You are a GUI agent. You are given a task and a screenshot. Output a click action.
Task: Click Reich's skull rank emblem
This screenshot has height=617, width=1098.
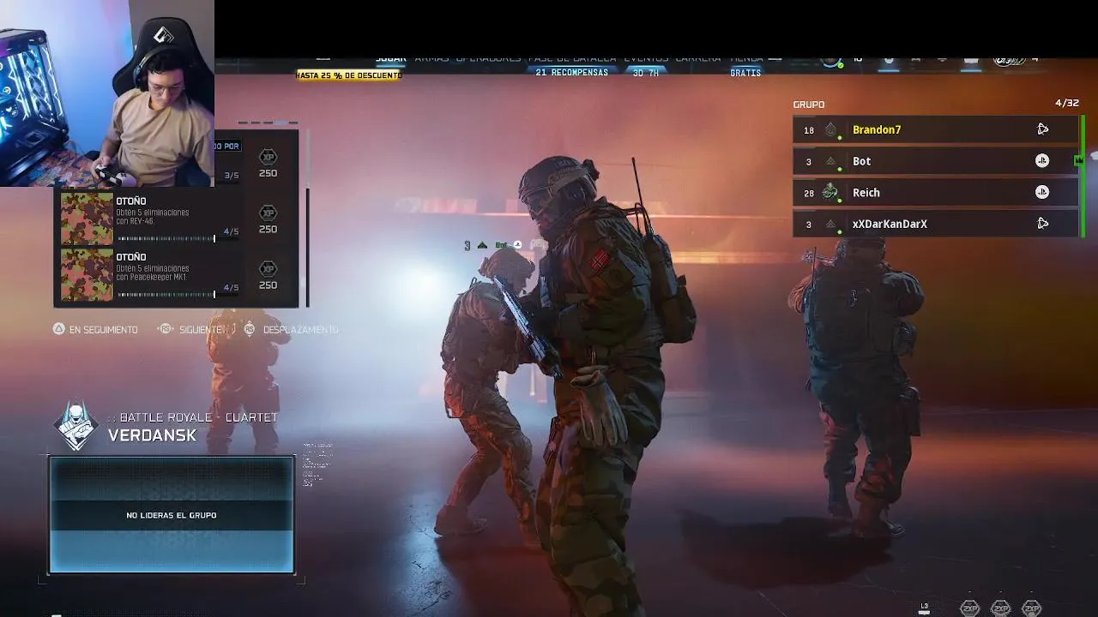tap(830, 192)
